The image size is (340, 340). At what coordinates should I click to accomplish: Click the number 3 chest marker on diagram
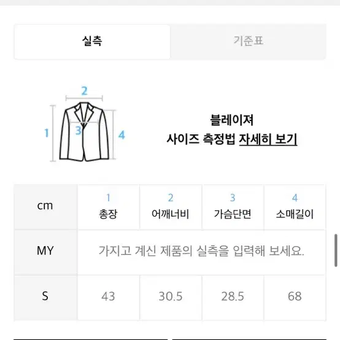79,131
